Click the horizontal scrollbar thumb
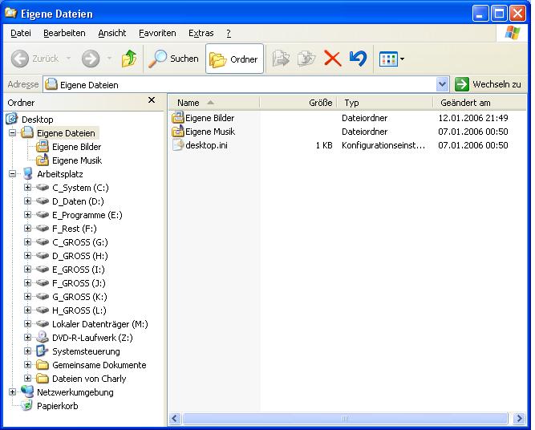The height and width of the screenshot is (430, 535). [345, 419]
